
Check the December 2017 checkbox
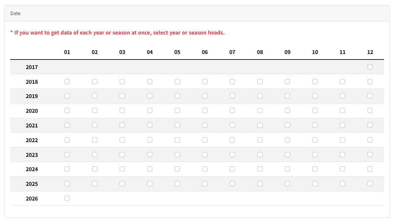click(370, 67)
